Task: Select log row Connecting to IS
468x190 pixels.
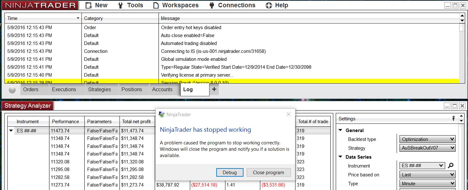Action: [x=232, y=51]
